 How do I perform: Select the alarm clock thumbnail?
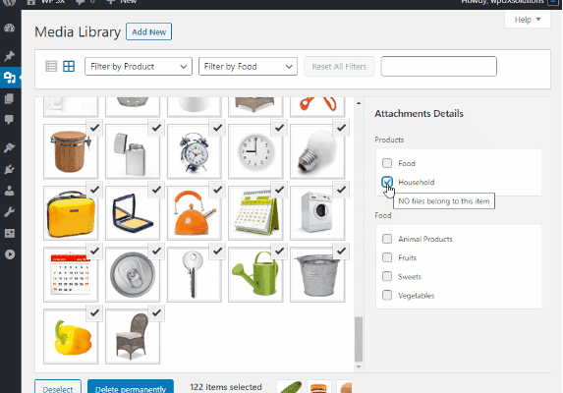195,151
